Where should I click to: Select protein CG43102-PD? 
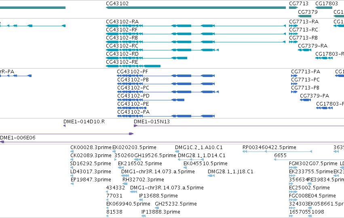(x=133, y=96)
